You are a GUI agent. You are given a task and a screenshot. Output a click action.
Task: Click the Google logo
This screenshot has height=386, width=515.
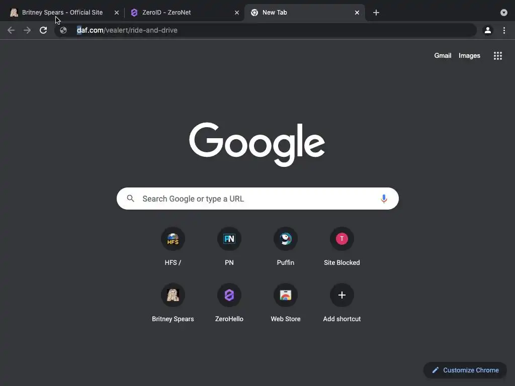(x=257, y=144)
